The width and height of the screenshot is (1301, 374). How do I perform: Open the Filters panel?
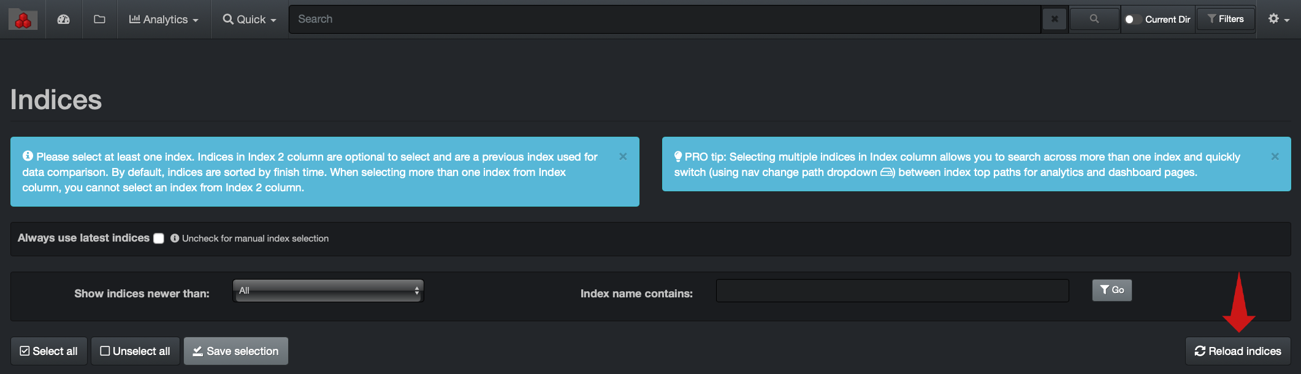1226,19
